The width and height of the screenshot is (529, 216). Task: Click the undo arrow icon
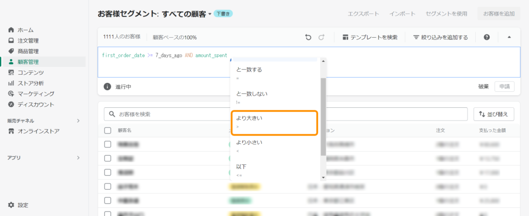(x=308, y=37)
